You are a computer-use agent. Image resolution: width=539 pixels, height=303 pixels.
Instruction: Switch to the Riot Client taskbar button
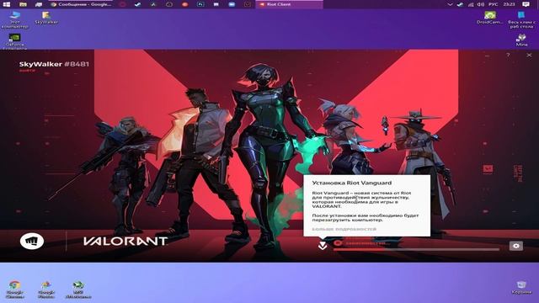point(289,4)
